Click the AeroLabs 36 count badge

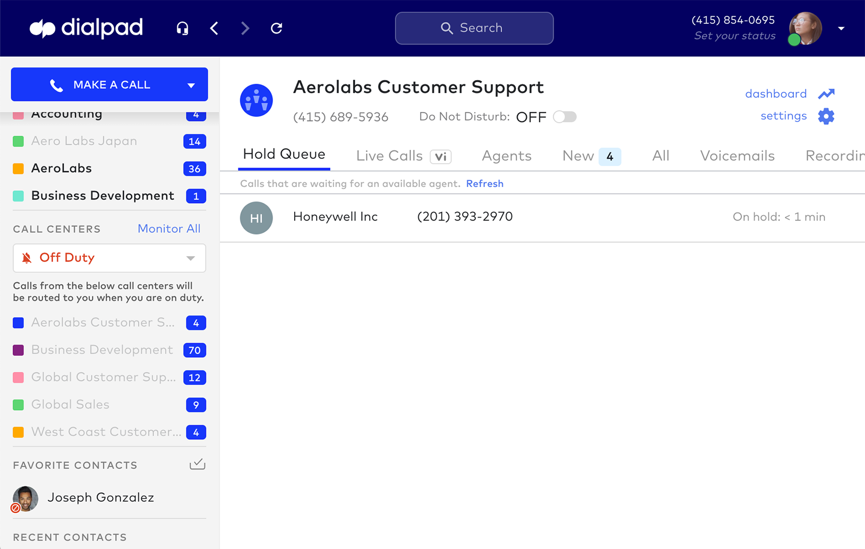point(195,169)
